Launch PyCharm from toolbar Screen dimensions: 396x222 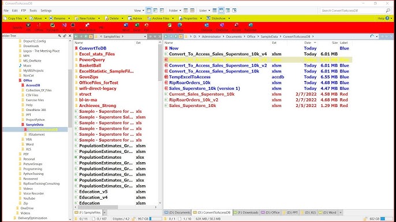coord(53,27)
